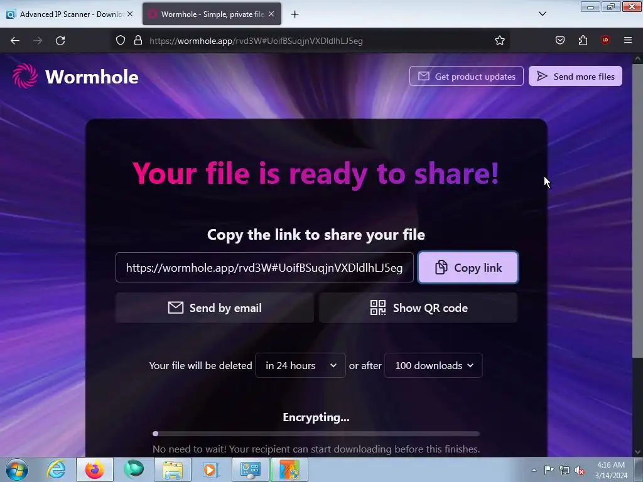Open Action Center flag icon
643x482 pixels.
point(549,470)
